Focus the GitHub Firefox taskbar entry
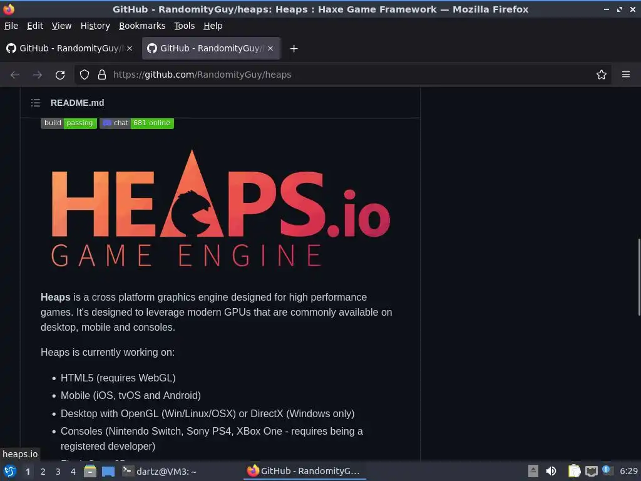Screen dimensions: 641x481 [x=304, y=471]
